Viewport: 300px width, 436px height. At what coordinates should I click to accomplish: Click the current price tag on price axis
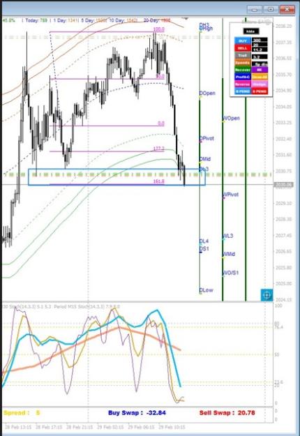pos(283,184)
